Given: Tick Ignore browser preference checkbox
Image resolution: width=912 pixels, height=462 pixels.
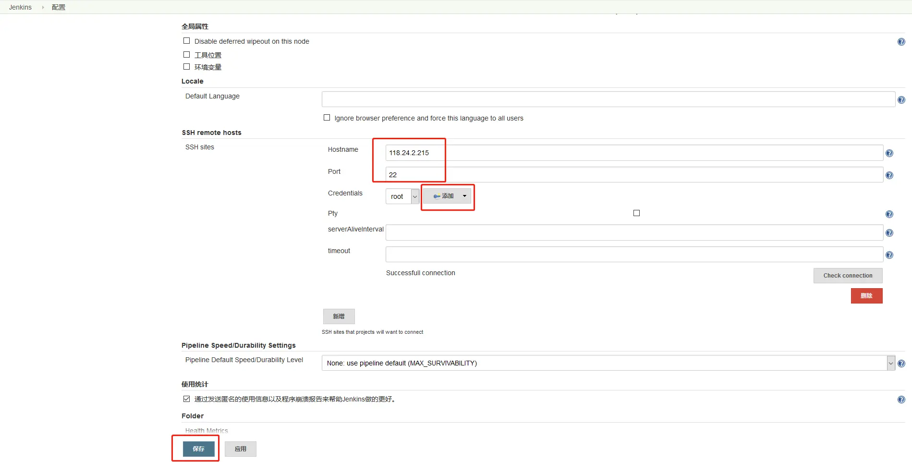Looking at the screenshot, I should (327, 118).
